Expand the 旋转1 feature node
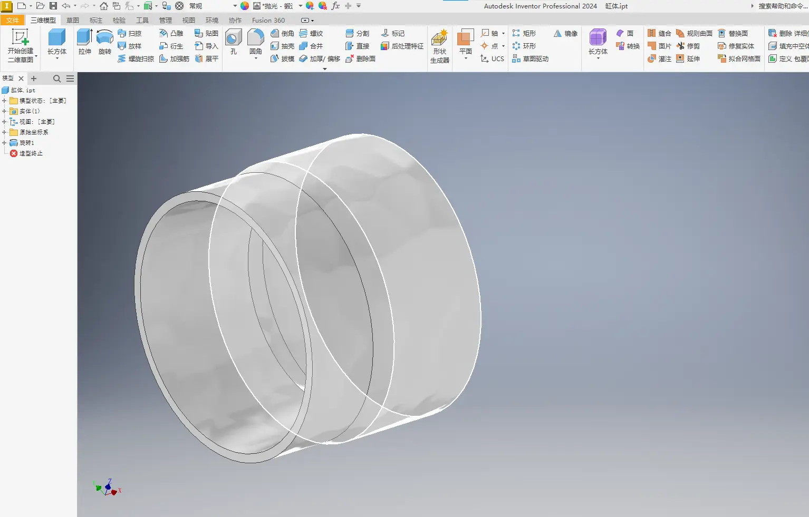 pos(4,143)
